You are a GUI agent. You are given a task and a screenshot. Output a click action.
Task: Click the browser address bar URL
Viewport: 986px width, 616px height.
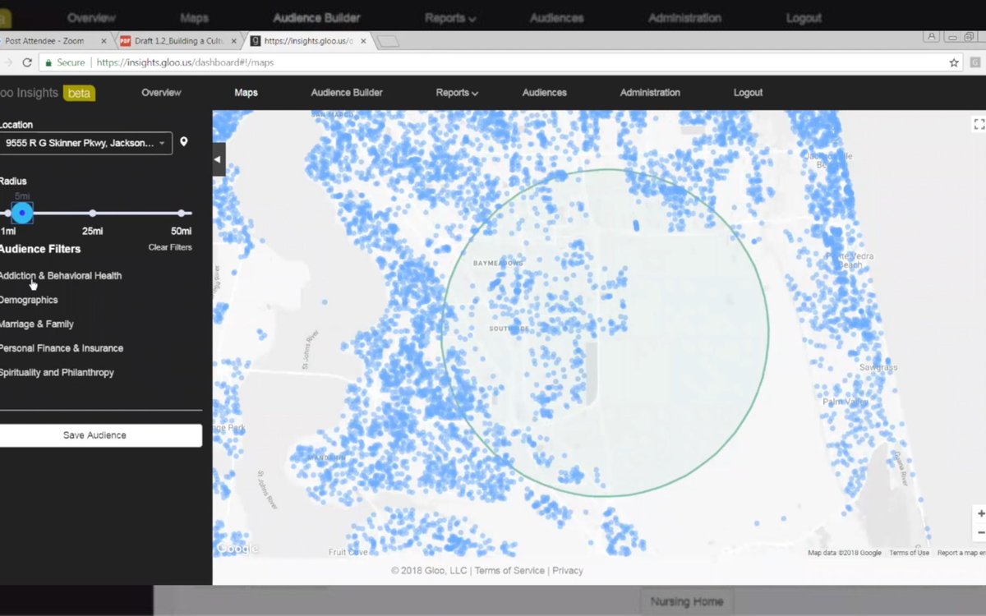click(185, 62)
